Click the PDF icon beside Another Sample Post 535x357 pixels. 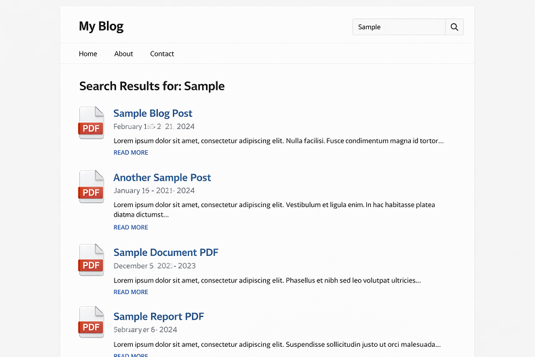tap(92, 187)
